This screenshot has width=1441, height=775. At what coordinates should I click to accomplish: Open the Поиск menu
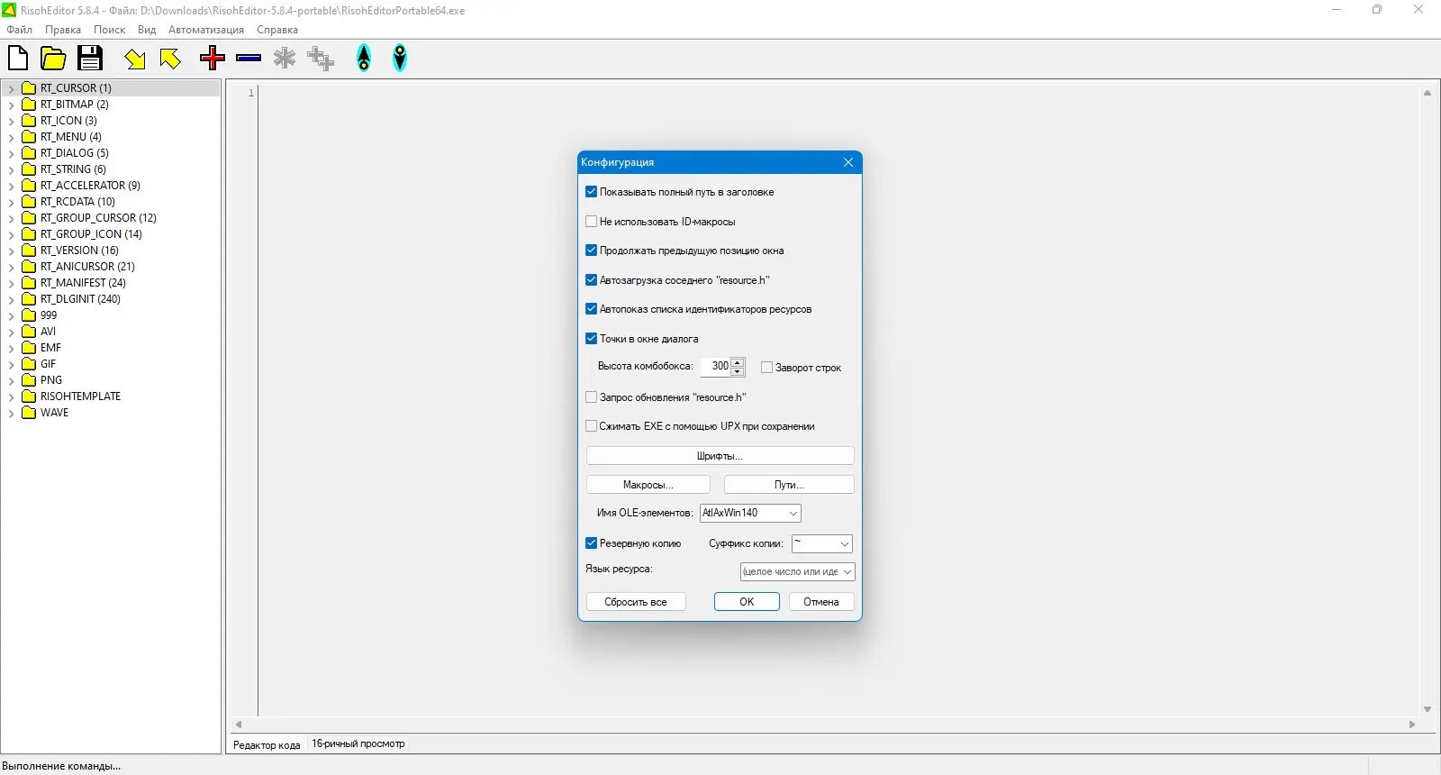coord(110,30)
